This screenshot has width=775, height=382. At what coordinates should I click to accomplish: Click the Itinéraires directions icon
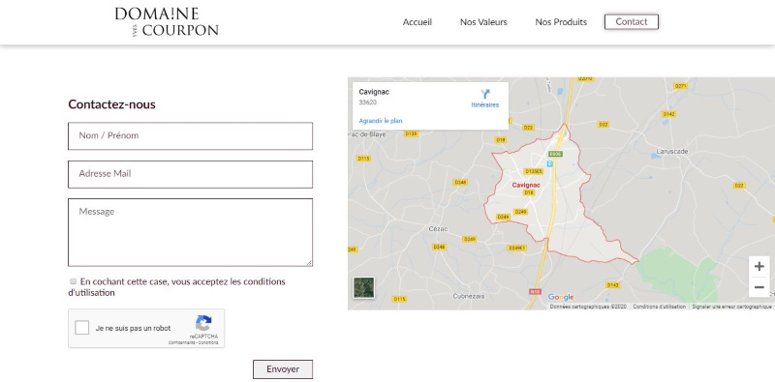pyautogui.click(x=485, y=94)
